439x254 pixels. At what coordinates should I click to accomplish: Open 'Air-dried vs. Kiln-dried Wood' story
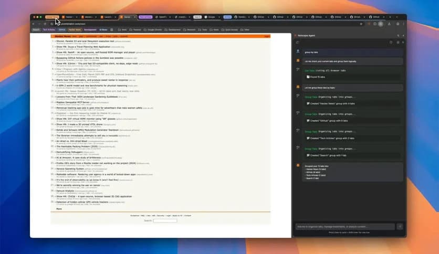click(71, 141)
